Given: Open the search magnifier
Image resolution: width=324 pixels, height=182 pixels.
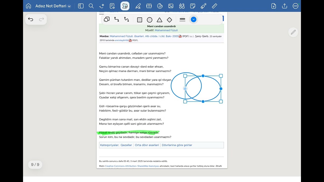Looking at the screenshot, I should pyautogui.click(x=91, y=6).
